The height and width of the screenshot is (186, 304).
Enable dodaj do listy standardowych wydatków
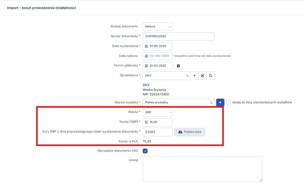click(228, 103)
